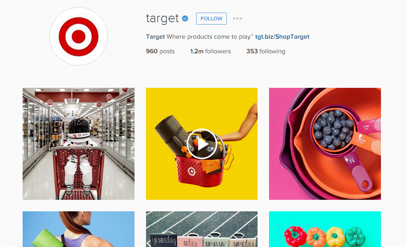407x247 pixels.
Task: Open the tgt.biz/ShopTarget link
Action: tap(282, 37)
